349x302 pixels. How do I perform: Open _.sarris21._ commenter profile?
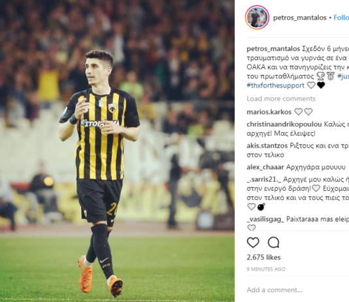264,179
